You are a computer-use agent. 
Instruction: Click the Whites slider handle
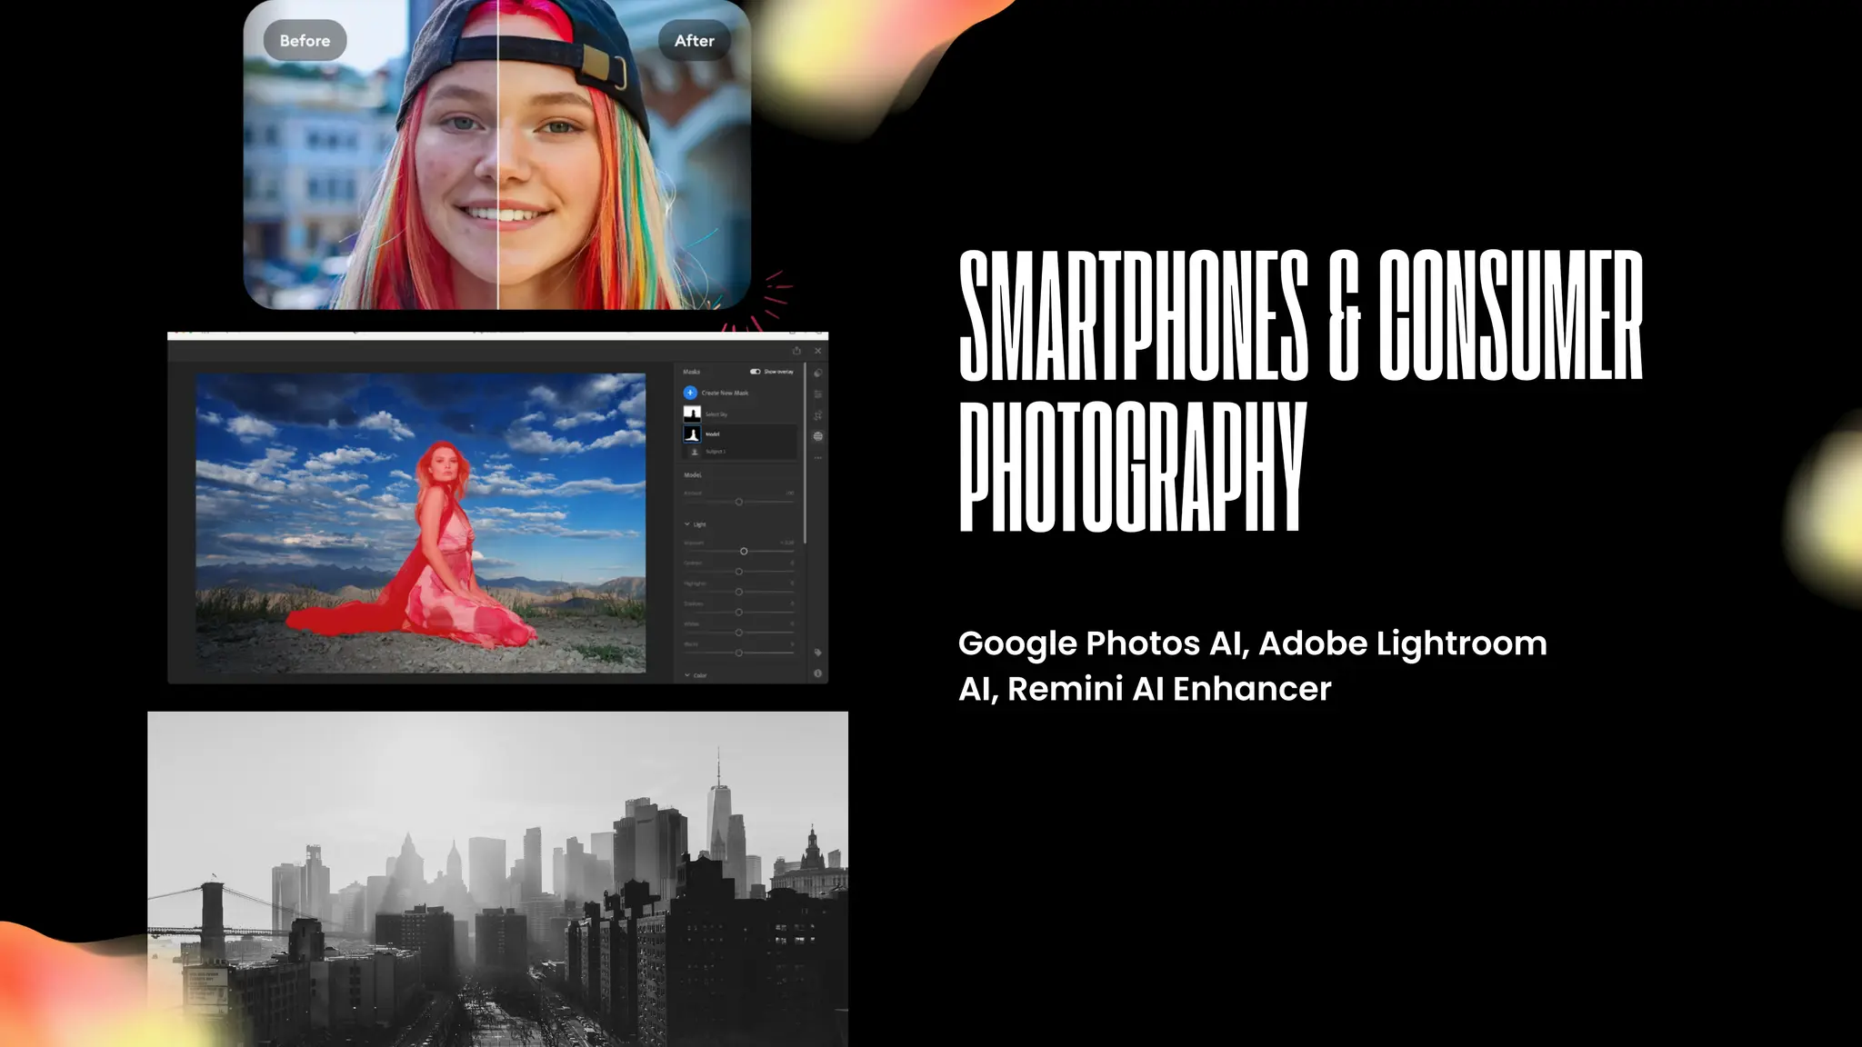point(739,633)
